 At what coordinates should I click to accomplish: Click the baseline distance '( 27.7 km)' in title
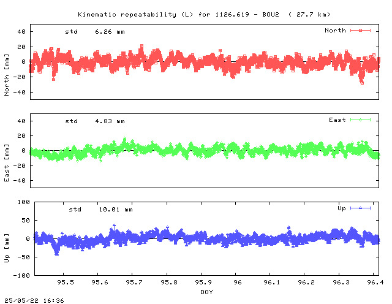309,15
